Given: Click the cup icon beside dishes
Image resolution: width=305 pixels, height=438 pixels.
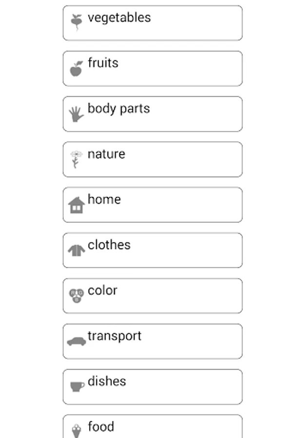Looking at the screenshot, I should click(76, 386).
